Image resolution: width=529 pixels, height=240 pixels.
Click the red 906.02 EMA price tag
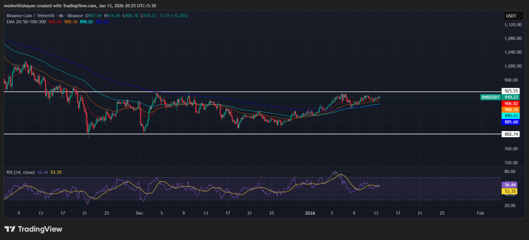click(x=510, y=104)
